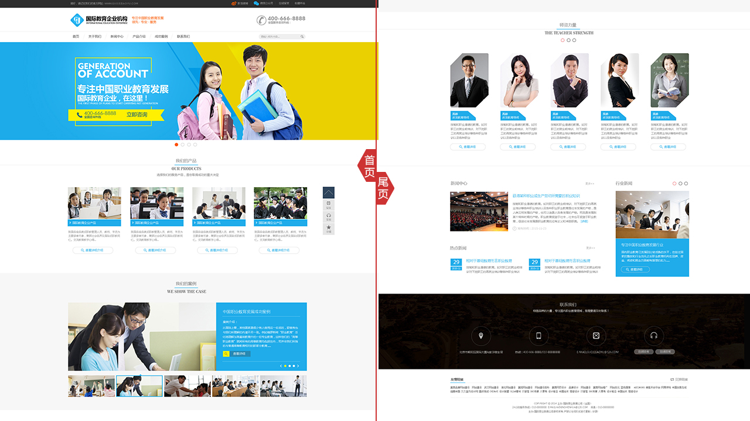This screenshot has width=750, height=421.
Task: Open the 新闻中心 navigation menu item
Action: pos(117,37)
